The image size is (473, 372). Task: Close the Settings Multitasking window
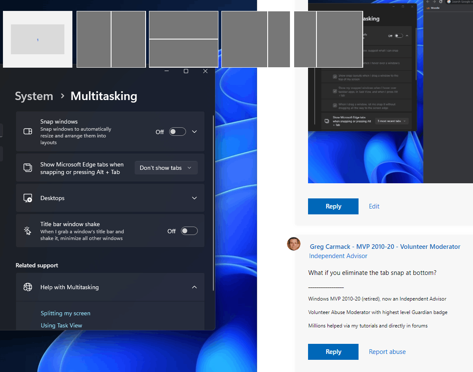[x=205, y=71]
